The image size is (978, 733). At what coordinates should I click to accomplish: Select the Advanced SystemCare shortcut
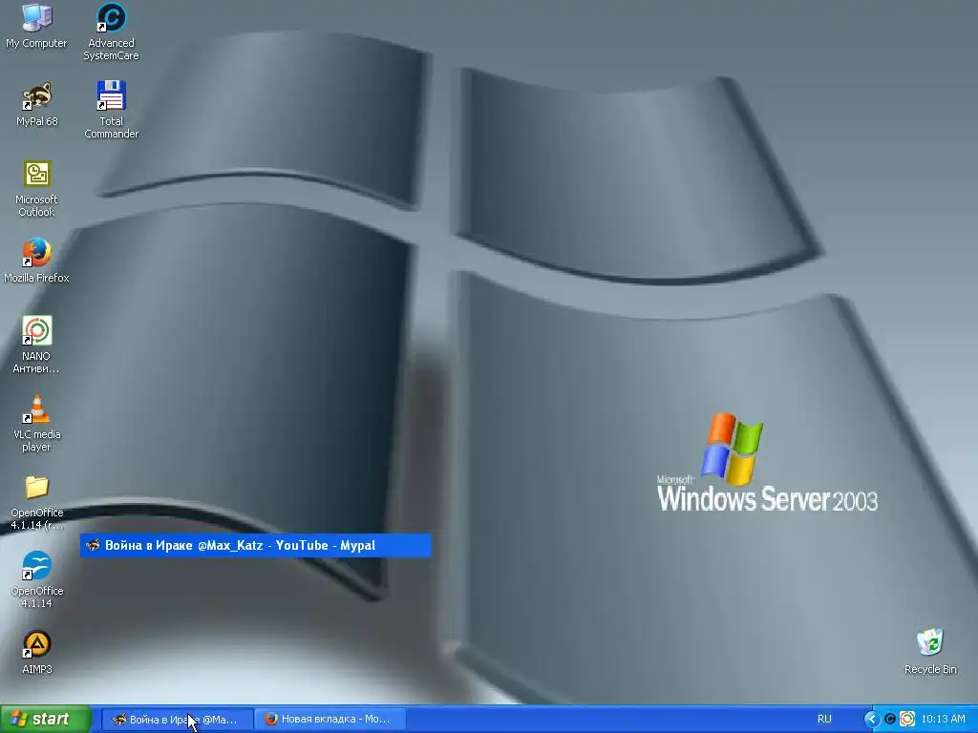point(111,31)
